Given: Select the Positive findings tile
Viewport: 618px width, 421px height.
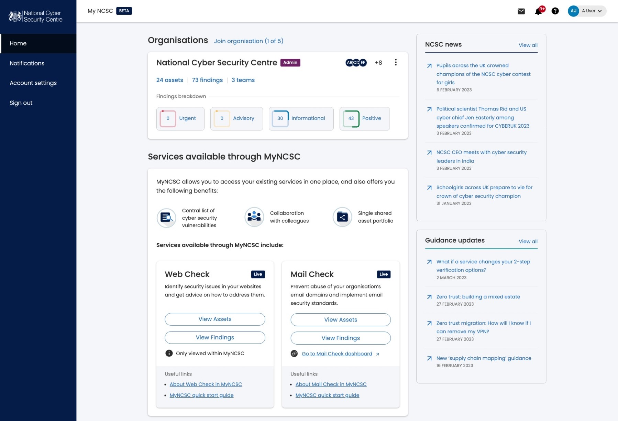Looking at the screenshot, I should (x=364, y=119).
